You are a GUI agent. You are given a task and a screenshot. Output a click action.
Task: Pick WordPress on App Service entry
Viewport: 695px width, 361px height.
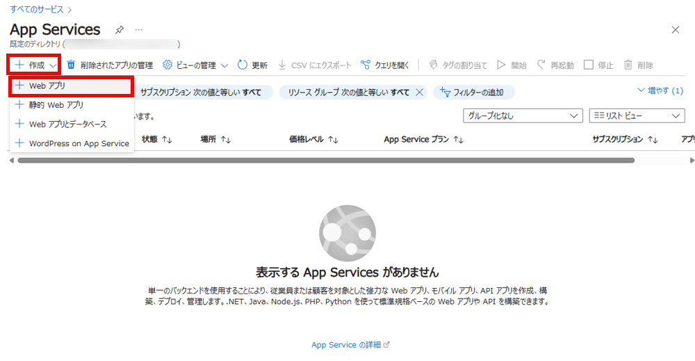(x=72, y=143)
